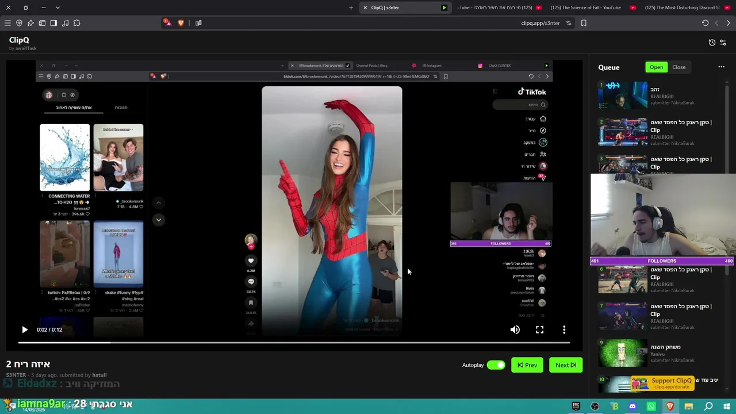
Task: Click the queue clip title 'משחק השנה'
Action: pyautogui.click(x=665, y=347)
